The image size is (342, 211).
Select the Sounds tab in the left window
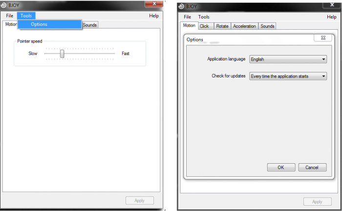click(90, 25)
